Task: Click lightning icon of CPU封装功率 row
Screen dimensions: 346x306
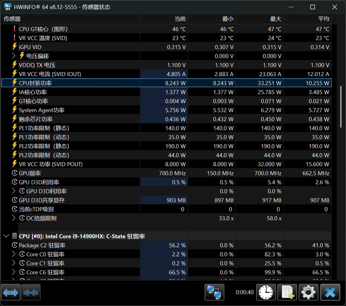Action: (14, 83)
